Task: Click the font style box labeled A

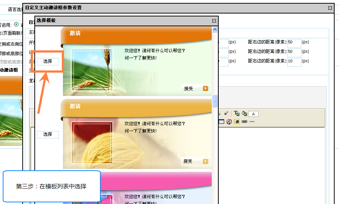Action: (253, 114)
